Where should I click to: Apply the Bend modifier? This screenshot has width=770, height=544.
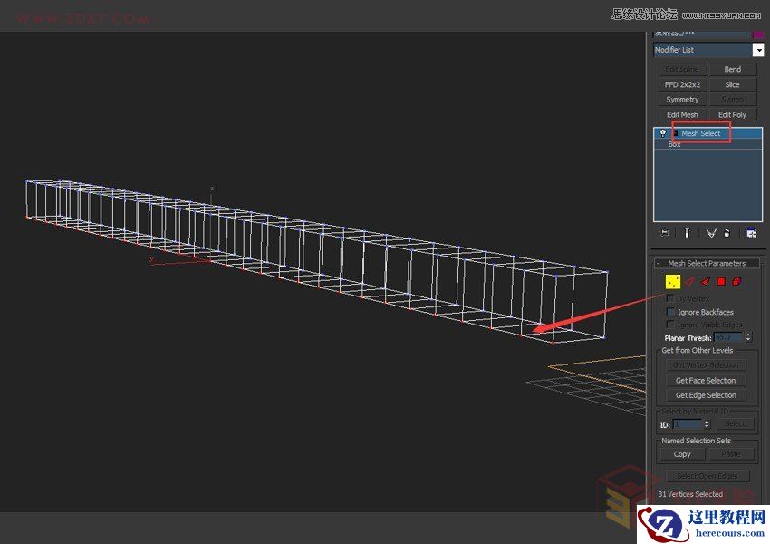point(734,68)
